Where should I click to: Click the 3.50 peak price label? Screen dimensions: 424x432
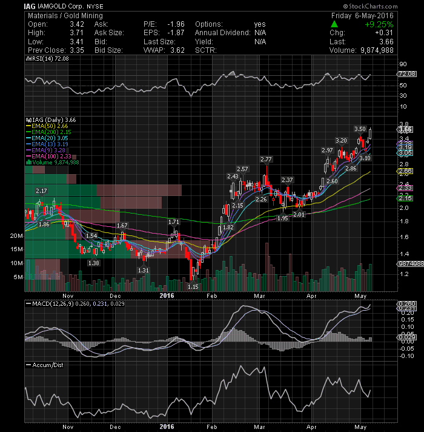pos(360,129)
